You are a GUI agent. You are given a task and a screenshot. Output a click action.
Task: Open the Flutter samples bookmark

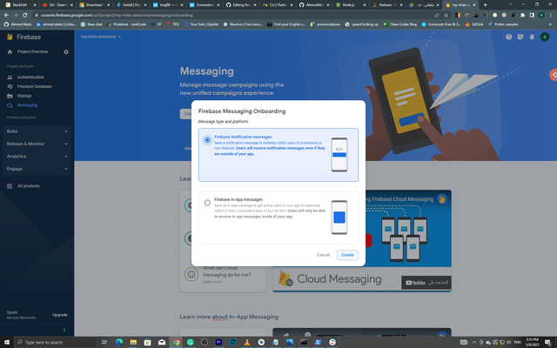pyautogui.click(x=503, y=24)
